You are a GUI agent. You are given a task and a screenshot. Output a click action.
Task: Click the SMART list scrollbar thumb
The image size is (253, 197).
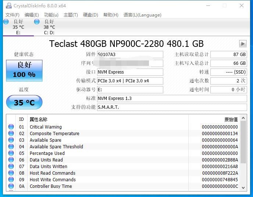point(243,142)
